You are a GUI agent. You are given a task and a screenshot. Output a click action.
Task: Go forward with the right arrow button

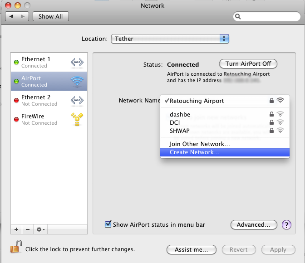point(23,16)
